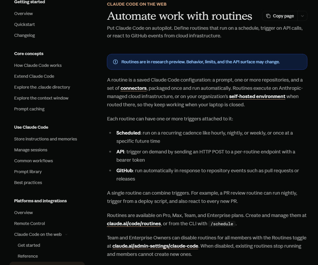Viewport: 318px width, 265px height.
Task: Go to Manage sessions
Action: [31, 150]
